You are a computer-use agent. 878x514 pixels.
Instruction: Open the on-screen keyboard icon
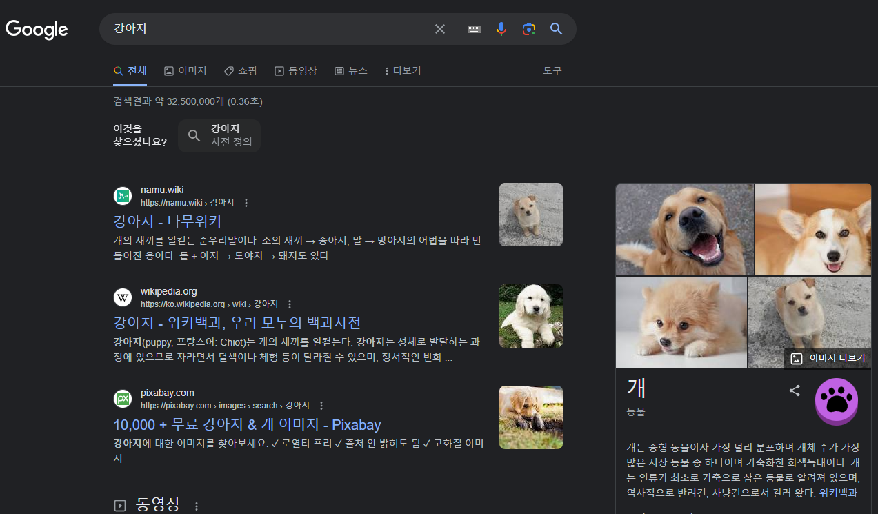(x=474, y=29)
